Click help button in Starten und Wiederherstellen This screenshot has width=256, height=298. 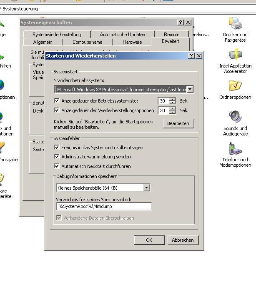point(191,56)
